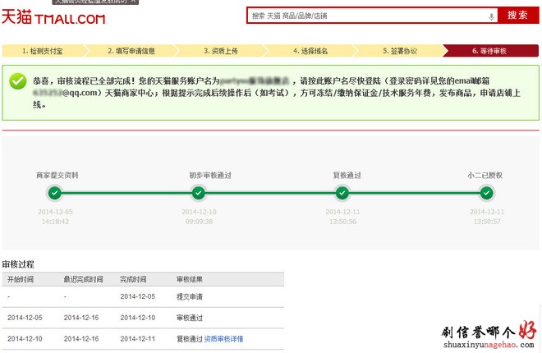Click the 初步审核通过 stage label
542x353 pixels.
tap(210, 175)
